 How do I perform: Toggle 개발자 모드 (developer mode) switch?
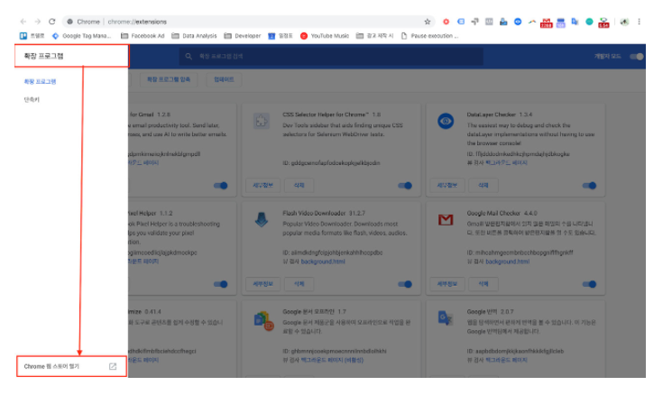click(x=637, y=57)
